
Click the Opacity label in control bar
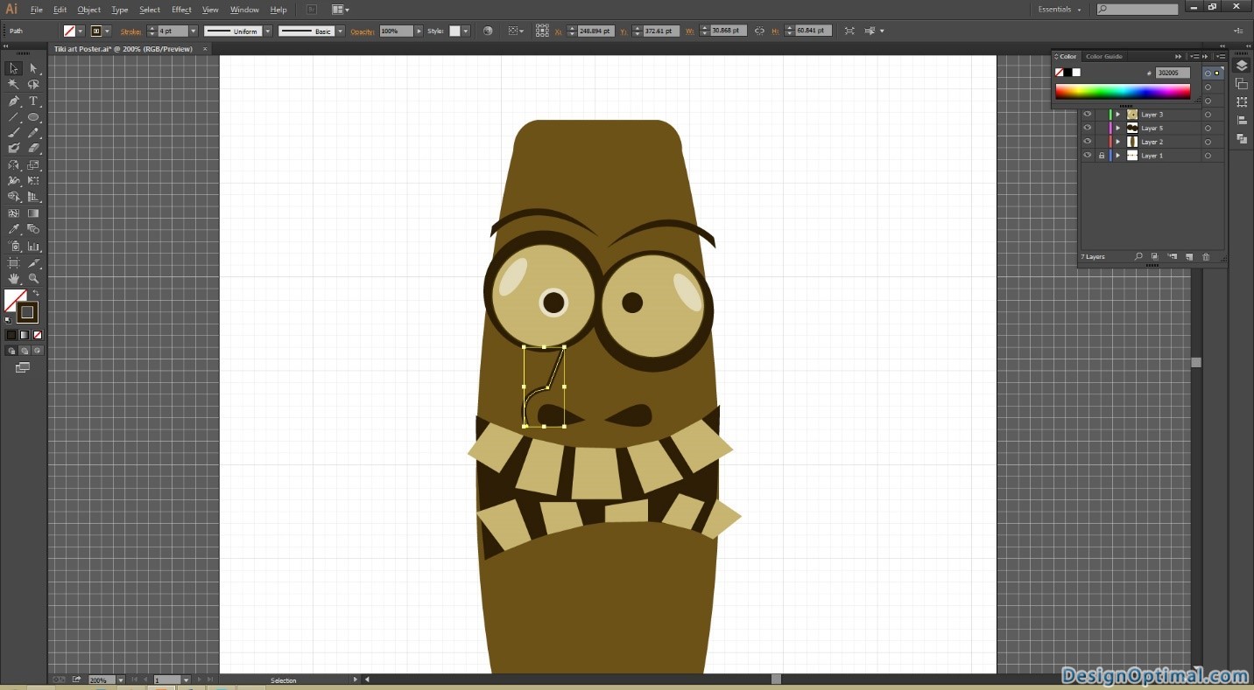click(x=362, y=31)
